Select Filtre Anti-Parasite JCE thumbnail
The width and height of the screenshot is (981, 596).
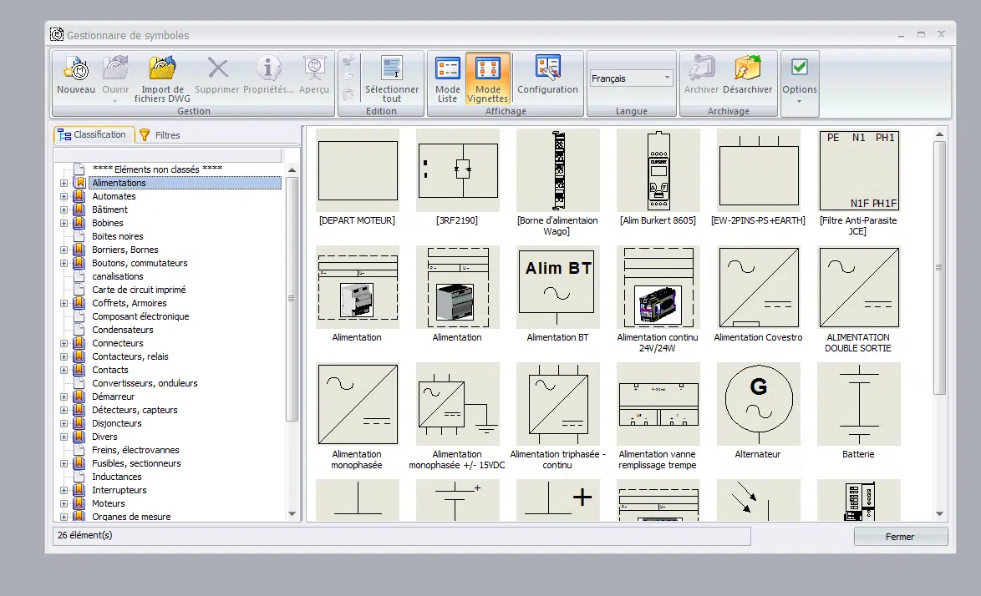(x=858, y=170)
